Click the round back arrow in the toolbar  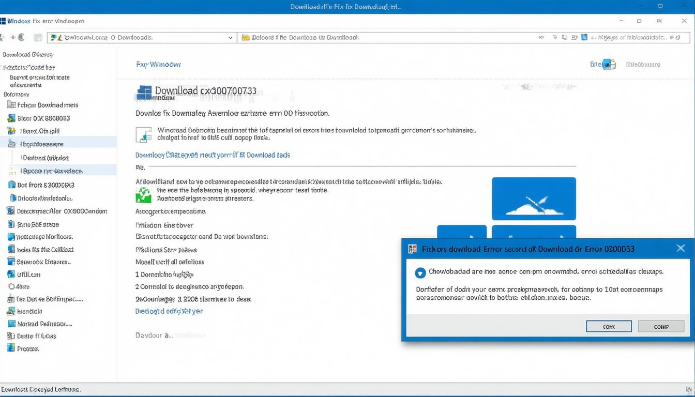coord(21,38)
